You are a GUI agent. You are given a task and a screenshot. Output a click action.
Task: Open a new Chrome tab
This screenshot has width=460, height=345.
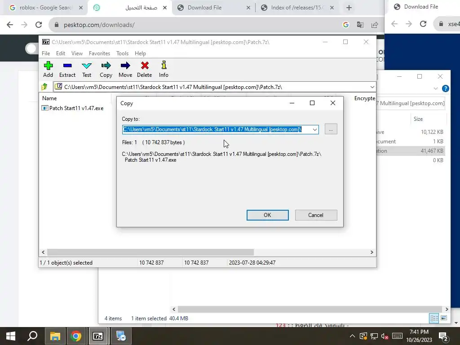click(349, 8)
